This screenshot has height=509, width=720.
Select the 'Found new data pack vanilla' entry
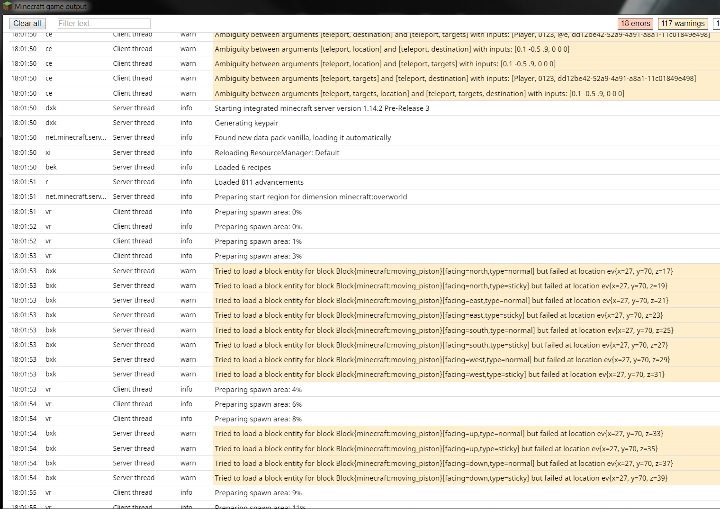tap(303, 138)
